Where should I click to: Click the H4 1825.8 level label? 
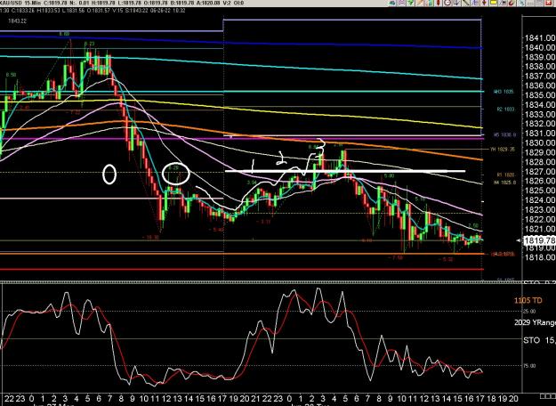505,183
